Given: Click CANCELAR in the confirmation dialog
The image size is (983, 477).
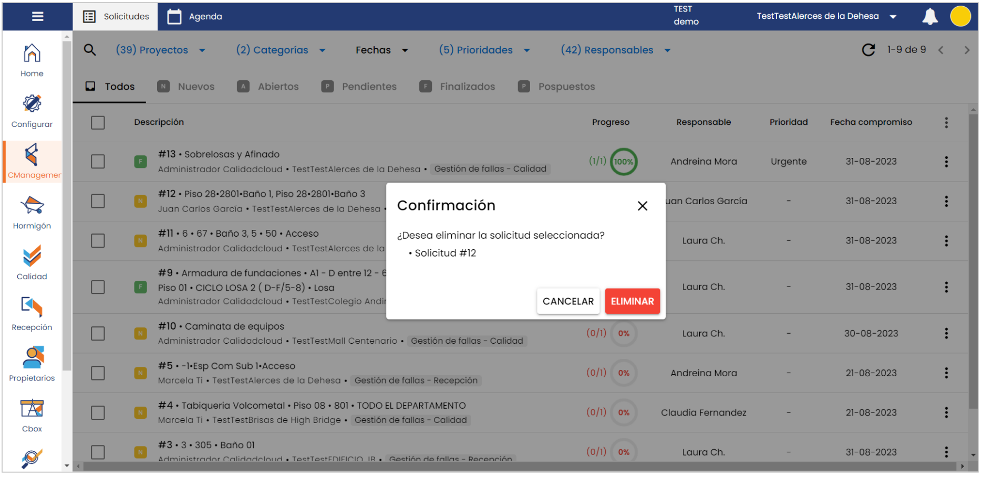Looking at the screenshot, I should (567, 302).
